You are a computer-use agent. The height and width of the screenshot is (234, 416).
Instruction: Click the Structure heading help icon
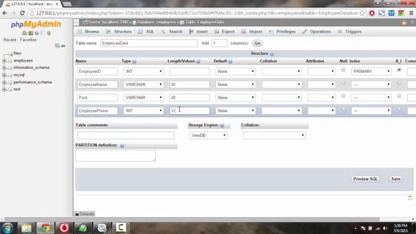click(x=272, y=54)
